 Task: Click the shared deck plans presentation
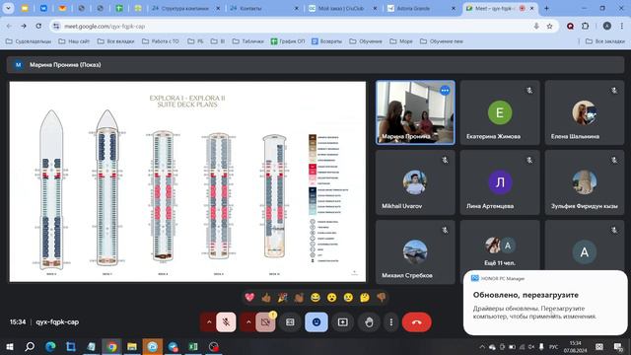[187, 181]
